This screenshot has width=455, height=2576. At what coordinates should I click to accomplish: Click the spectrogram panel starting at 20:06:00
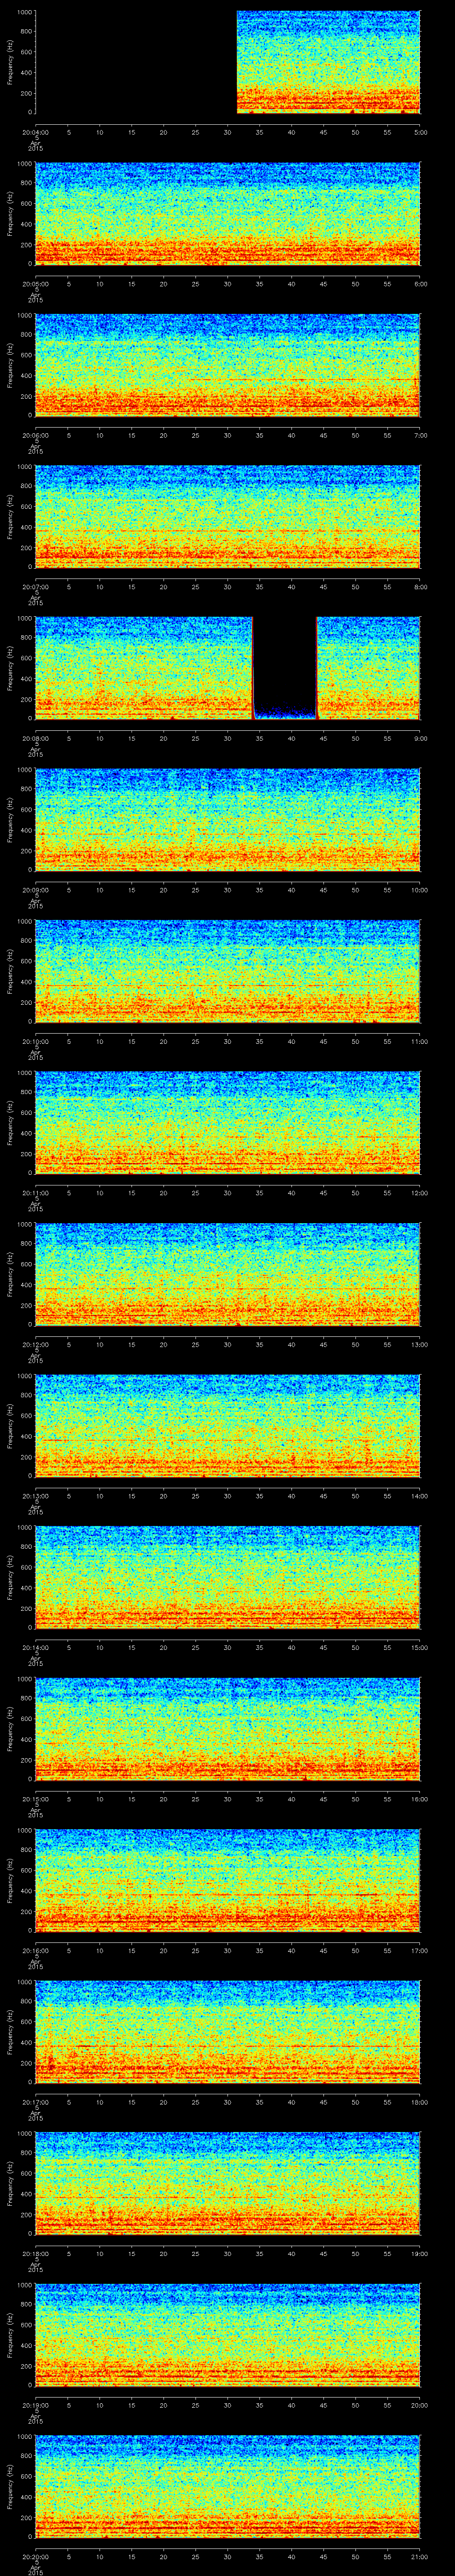[228, 365]
